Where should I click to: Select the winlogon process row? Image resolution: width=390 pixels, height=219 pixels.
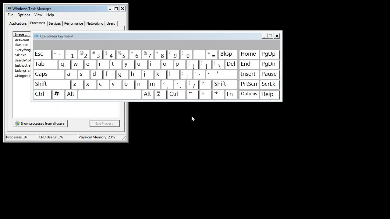[x=22, y=76]
